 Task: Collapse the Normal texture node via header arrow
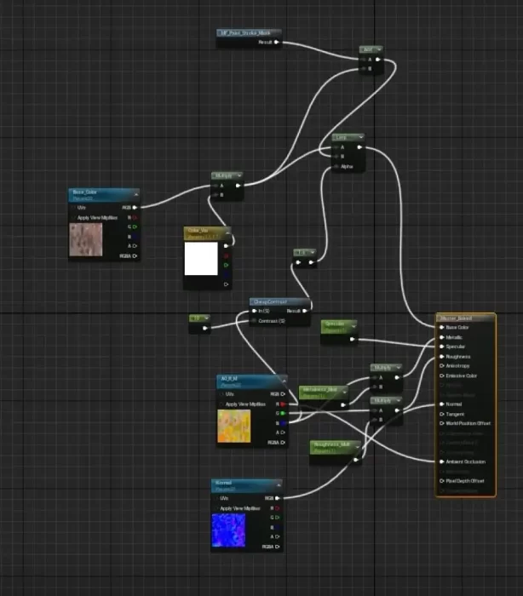279,484
